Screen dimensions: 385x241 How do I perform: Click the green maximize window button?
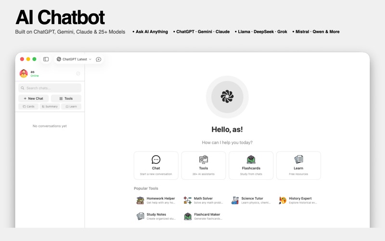(34, 59)
